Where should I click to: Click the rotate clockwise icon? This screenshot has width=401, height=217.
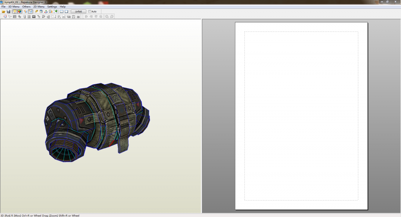click(112, 16)
